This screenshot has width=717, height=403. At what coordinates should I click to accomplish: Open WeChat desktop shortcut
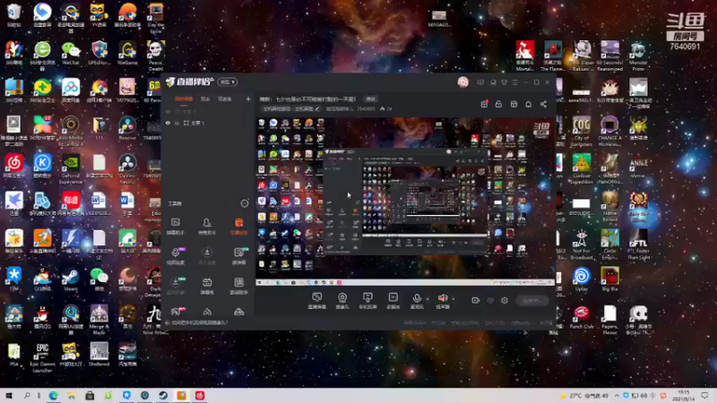(71, 53)
